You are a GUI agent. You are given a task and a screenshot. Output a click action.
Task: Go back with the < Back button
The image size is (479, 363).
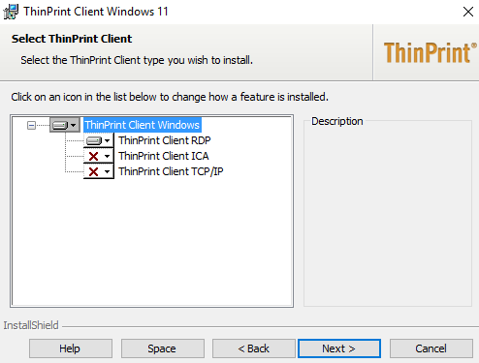(x=254, y=348)
